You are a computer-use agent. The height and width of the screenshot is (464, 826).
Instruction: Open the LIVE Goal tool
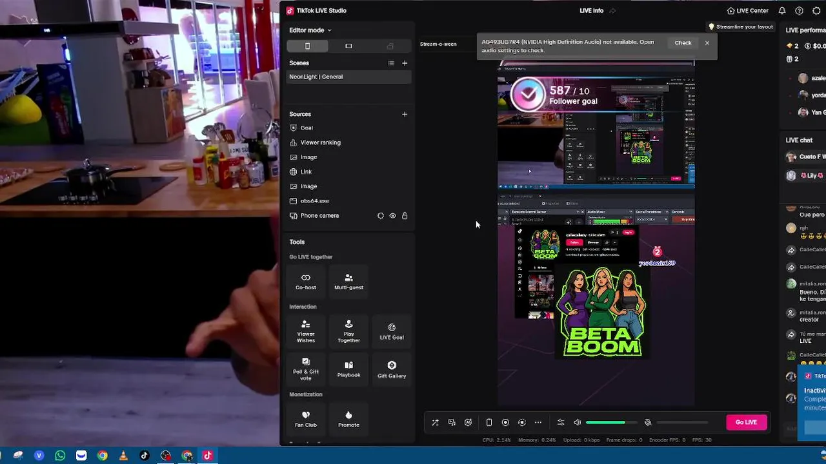[x=392, y=331]
